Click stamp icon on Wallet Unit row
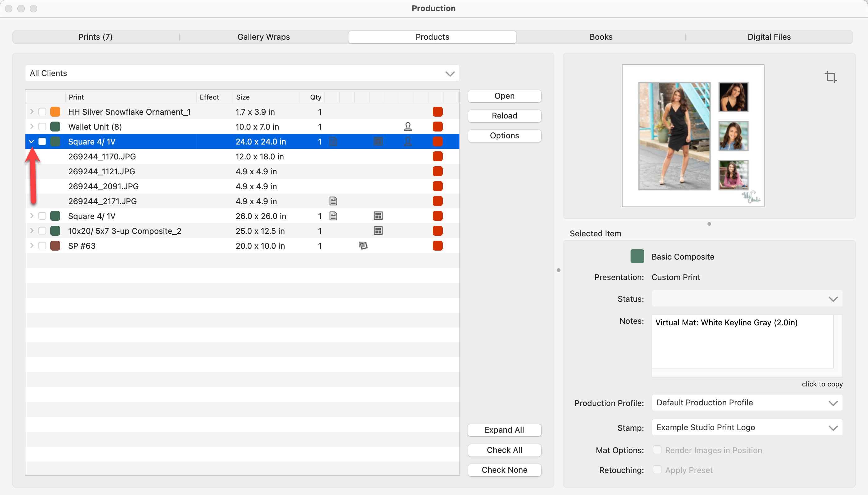The height and width of the screenshot is (495, 868). 408,127
